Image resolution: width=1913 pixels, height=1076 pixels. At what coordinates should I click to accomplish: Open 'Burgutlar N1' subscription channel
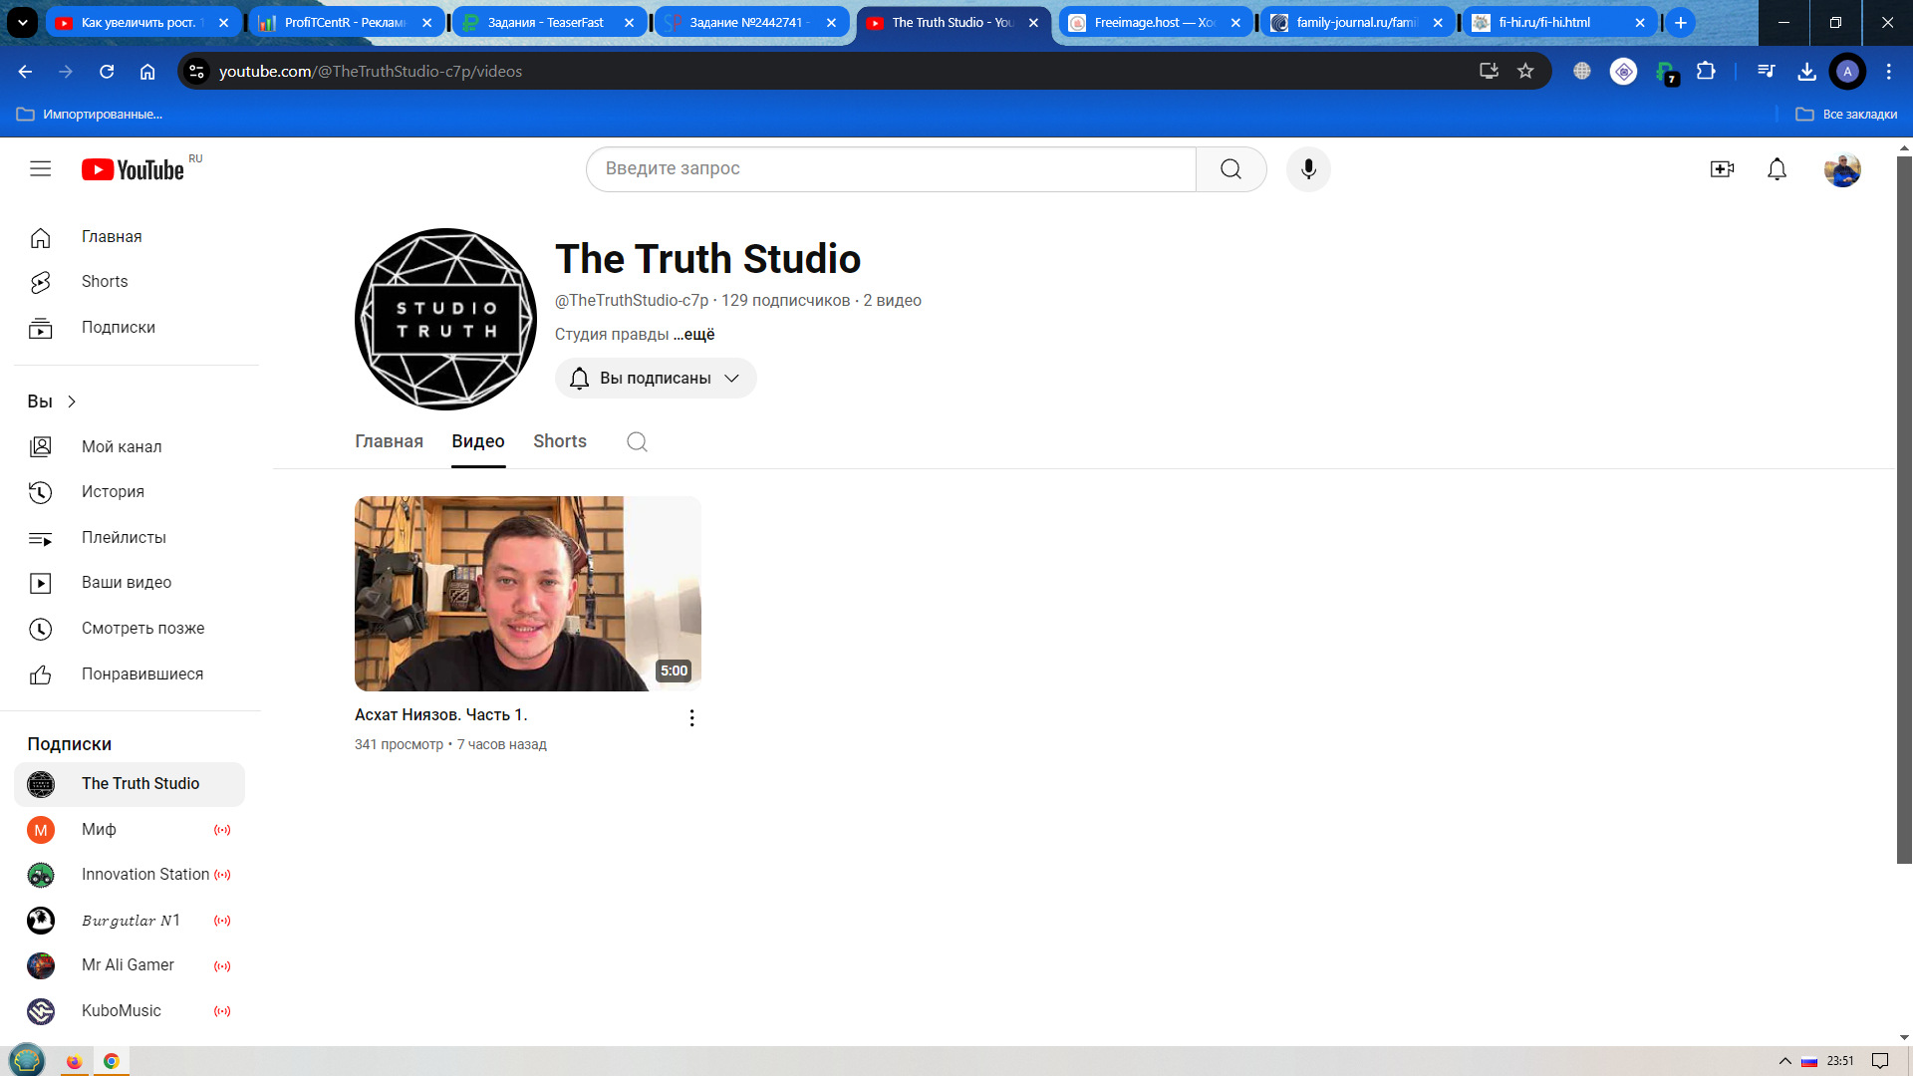(x=130, y=921)
